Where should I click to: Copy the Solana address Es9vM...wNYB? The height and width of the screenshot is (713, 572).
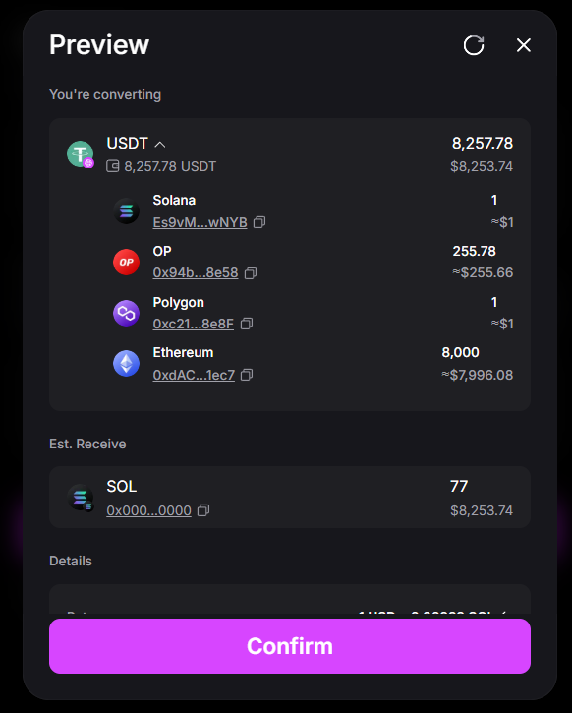click(x=259, y=222)
